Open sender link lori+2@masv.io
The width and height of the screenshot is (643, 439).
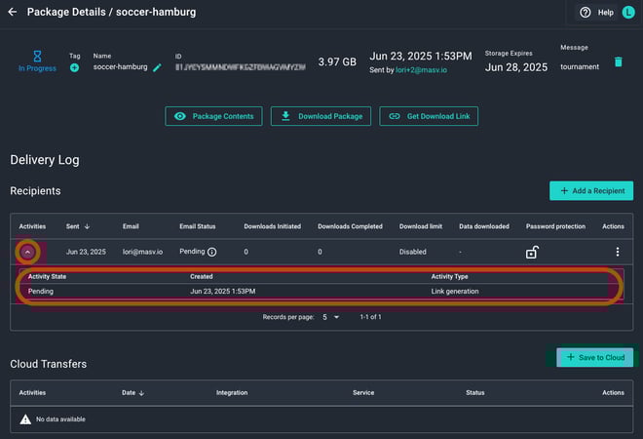421,70
